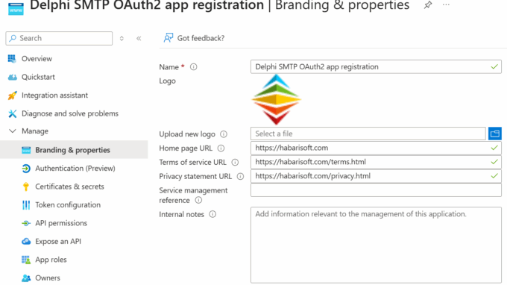Click the feedback person icon
Image resolution: width=507 pixels, height=285 pixels.
(169, 38)
